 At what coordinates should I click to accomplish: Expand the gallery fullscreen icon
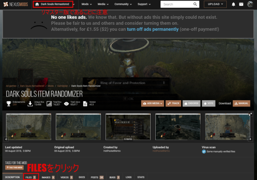(250, 114)
